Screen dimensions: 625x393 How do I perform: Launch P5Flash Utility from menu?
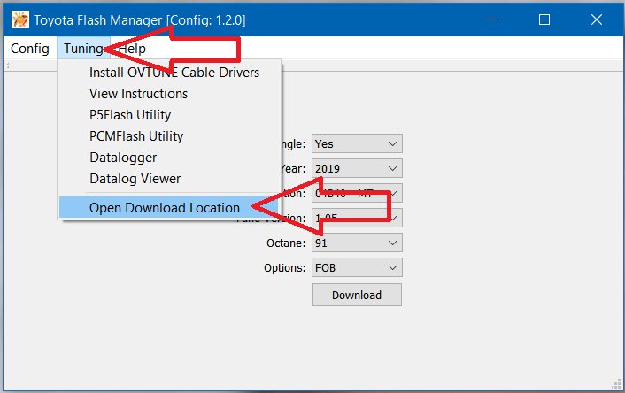tap(170, 115)
